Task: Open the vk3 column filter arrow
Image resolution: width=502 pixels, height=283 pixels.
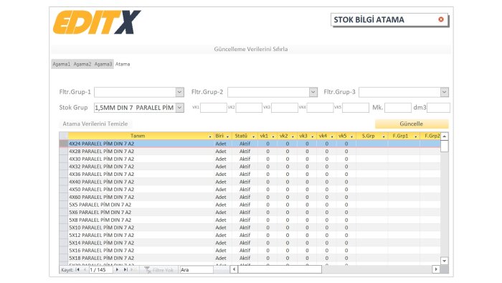Action: click(313, 136)
